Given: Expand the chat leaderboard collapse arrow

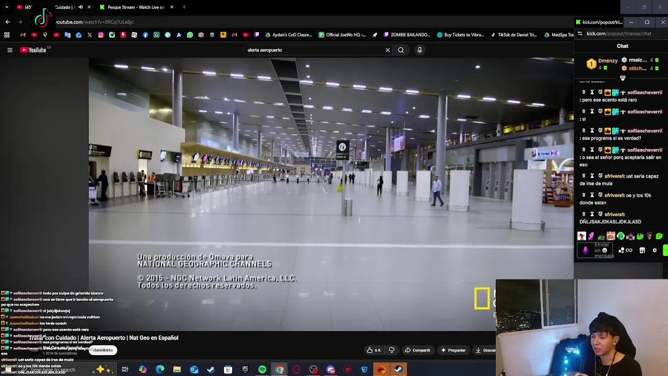Looking at the screenshot, I should tap(623, 78).
